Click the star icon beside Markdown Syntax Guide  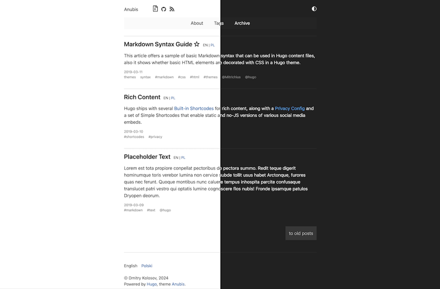[x=197, y=44]
